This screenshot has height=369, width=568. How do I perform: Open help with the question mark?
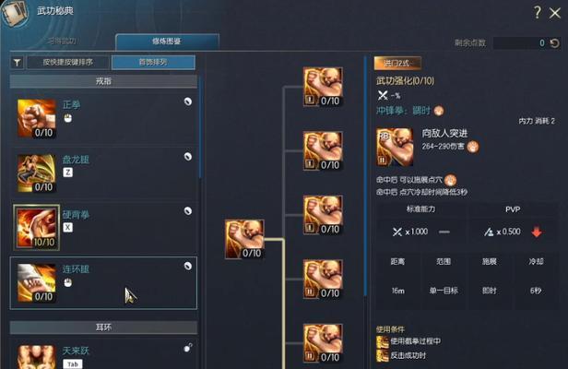coord(538,13)
